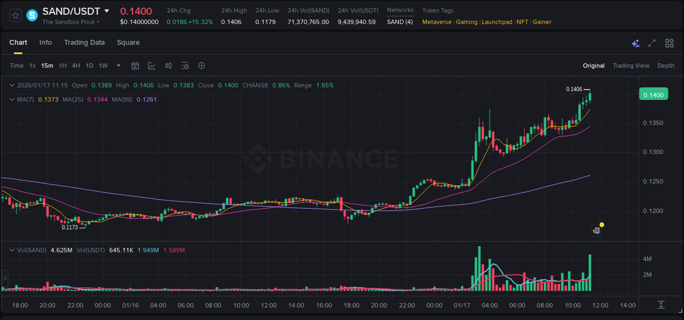Image resolution: width=684 pixels, height=320 pixels.
Task: Open the widgets layout icon
Action: (669, 43)
